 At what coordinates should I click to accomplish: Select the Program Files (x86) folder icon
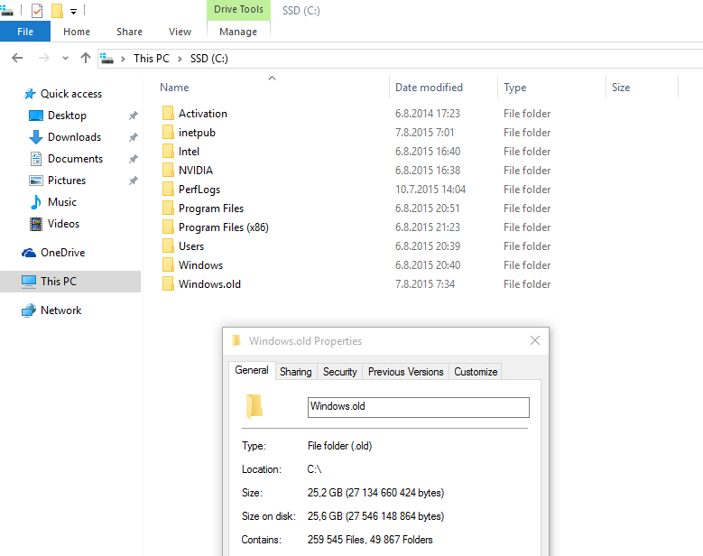(x=168, y=227)
